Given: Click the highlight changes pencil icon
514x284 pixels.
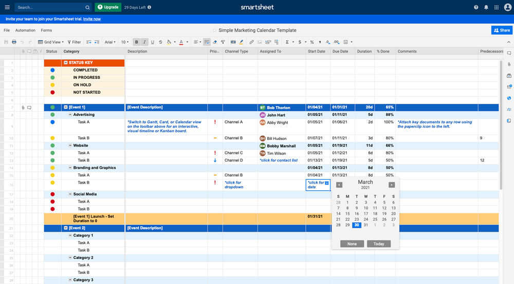Looking at the screenshot, I should coord(241,42).
